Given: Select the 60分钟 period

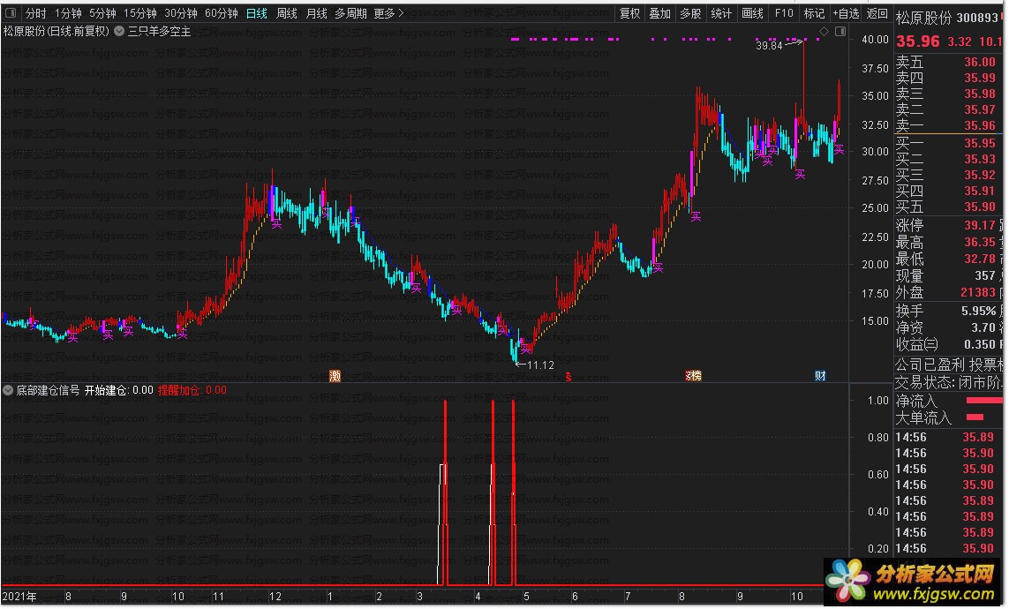Looking at the screenshot, I should [x=222, y=13].
